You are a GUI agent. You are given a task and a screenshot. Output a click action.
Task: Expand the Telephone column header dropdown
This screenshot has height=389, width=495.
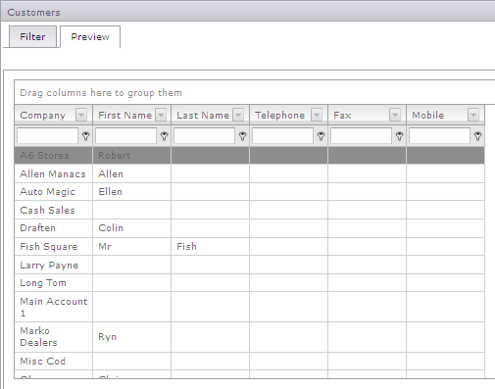[317, 115]
